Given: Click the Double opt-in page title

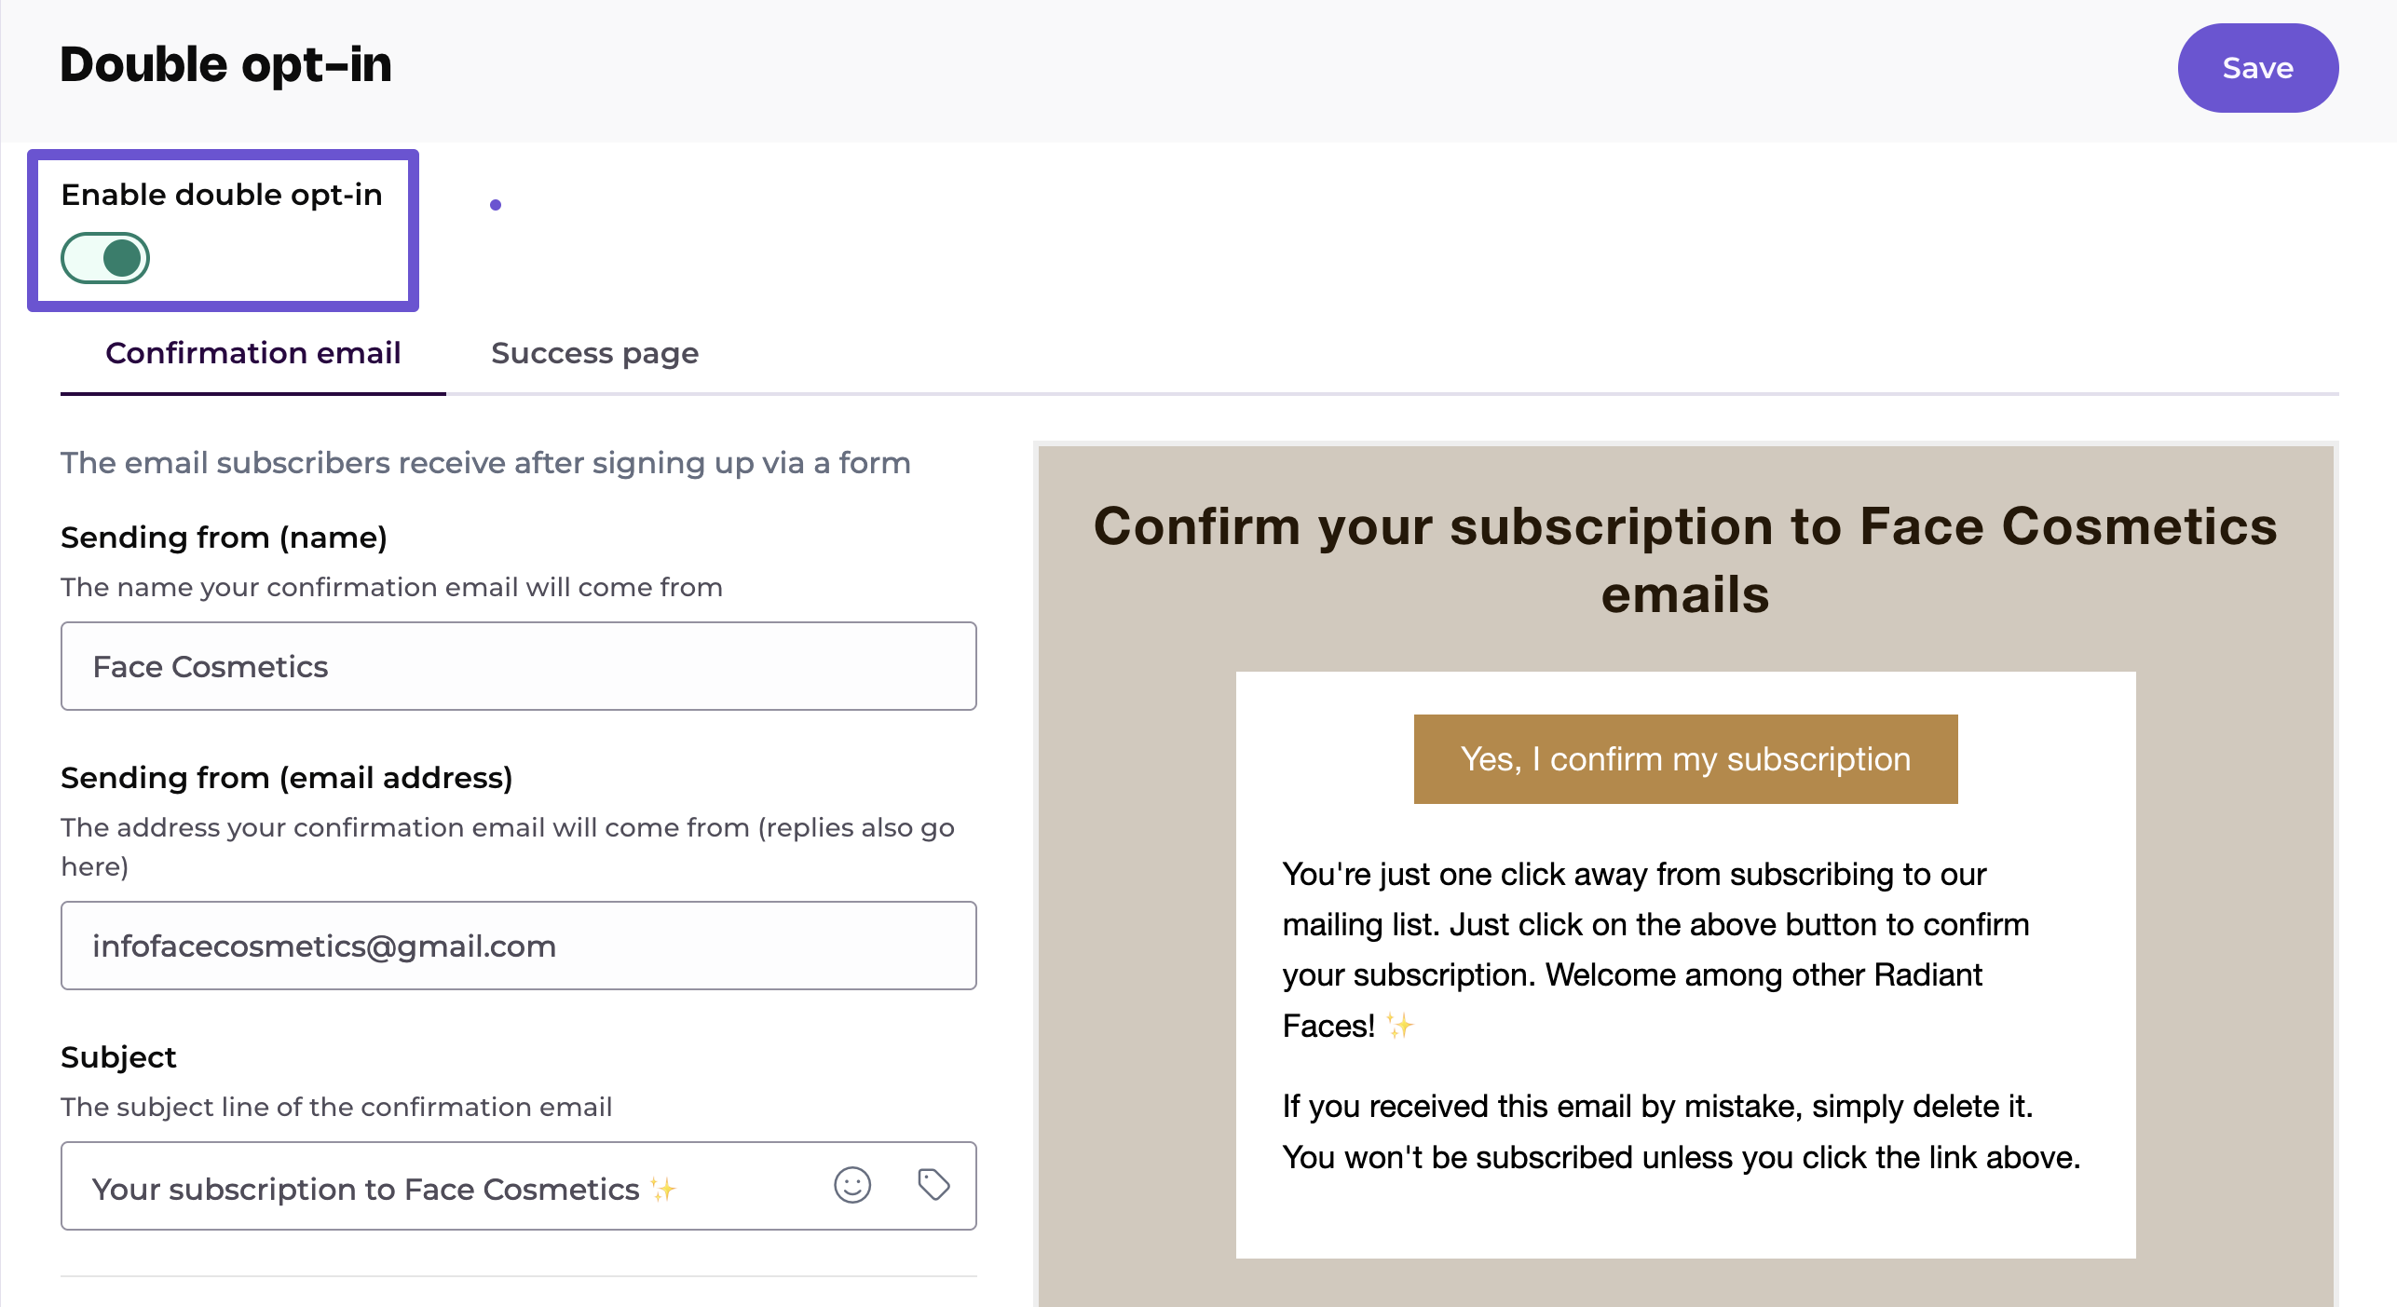Looking at the screenshot, I should tap(225, 64).
